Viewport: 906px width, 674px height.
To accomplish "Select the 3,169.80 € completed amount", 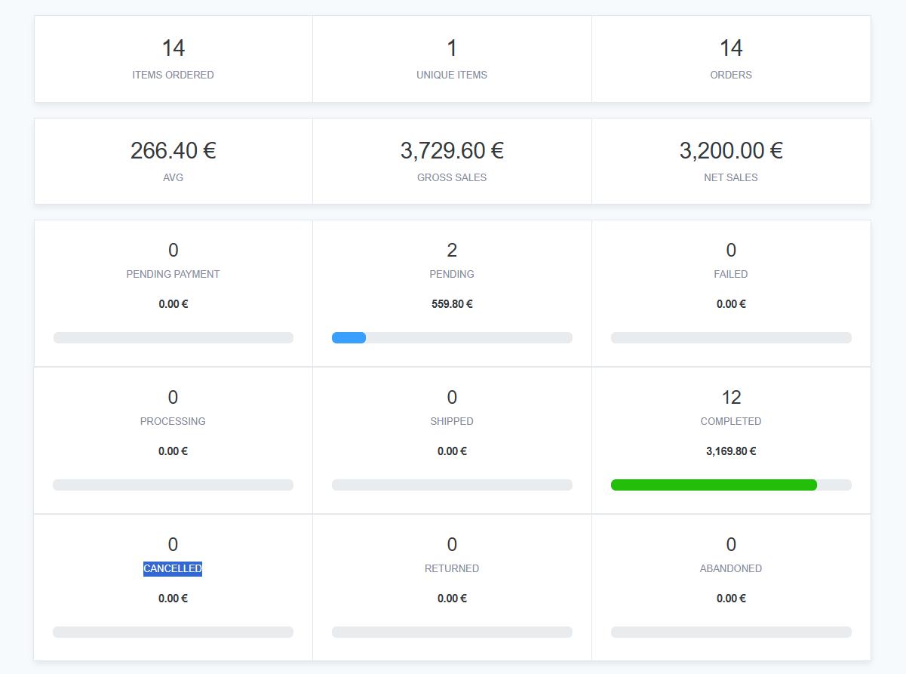I will tap(730, 451).
